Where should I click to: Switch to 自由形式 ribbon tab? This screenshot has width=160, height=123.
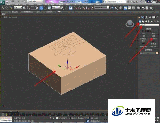point(27,12)
